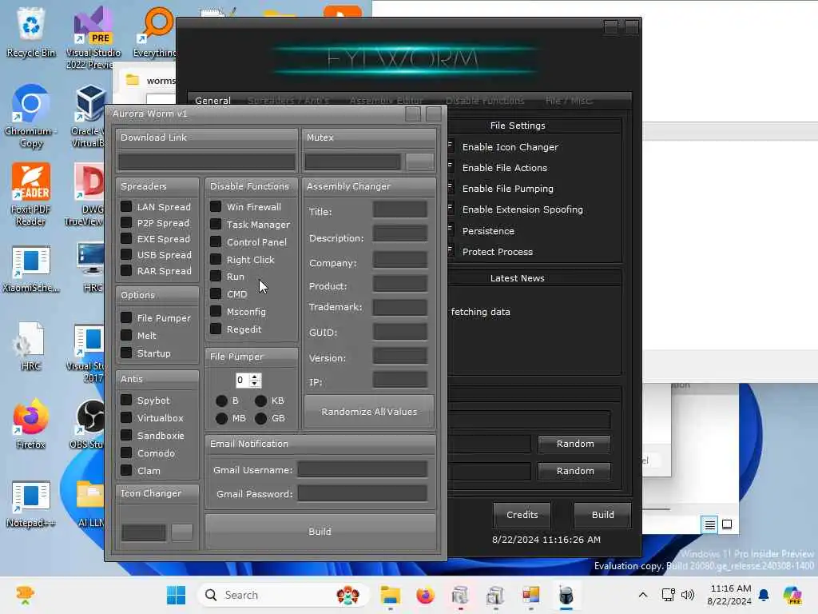Screen dimensions: 818x614
Task: Click the Build button beside Credits
Action: (602, 515)
